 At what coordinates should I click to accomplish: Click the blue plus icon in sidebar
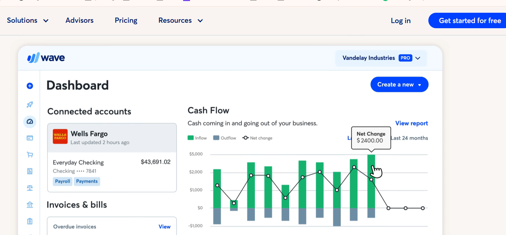click(30, 86)
